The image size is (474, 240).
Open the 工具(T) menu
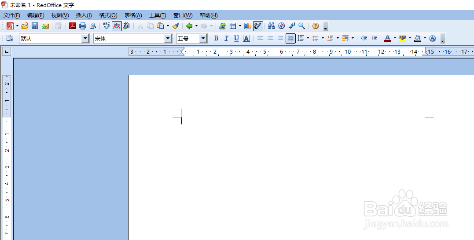point(158,15)
